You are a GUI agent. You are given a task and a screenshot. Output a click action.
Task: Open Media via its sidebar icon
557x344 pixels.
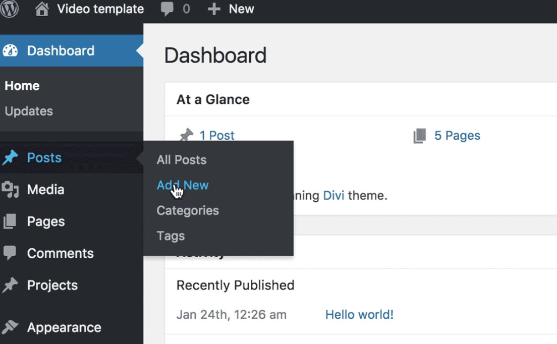(x=10, y=190)
